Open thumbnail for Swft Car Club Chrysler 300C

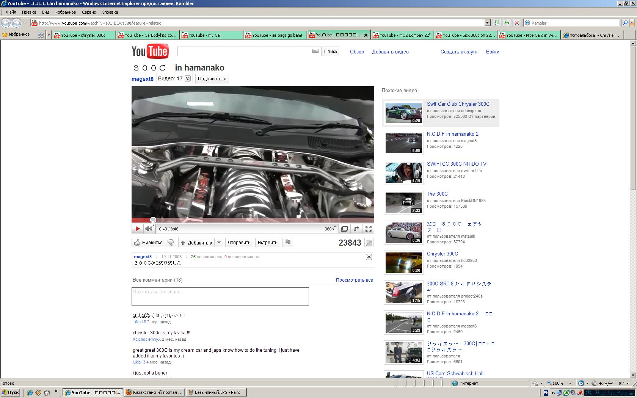[404, 113]
